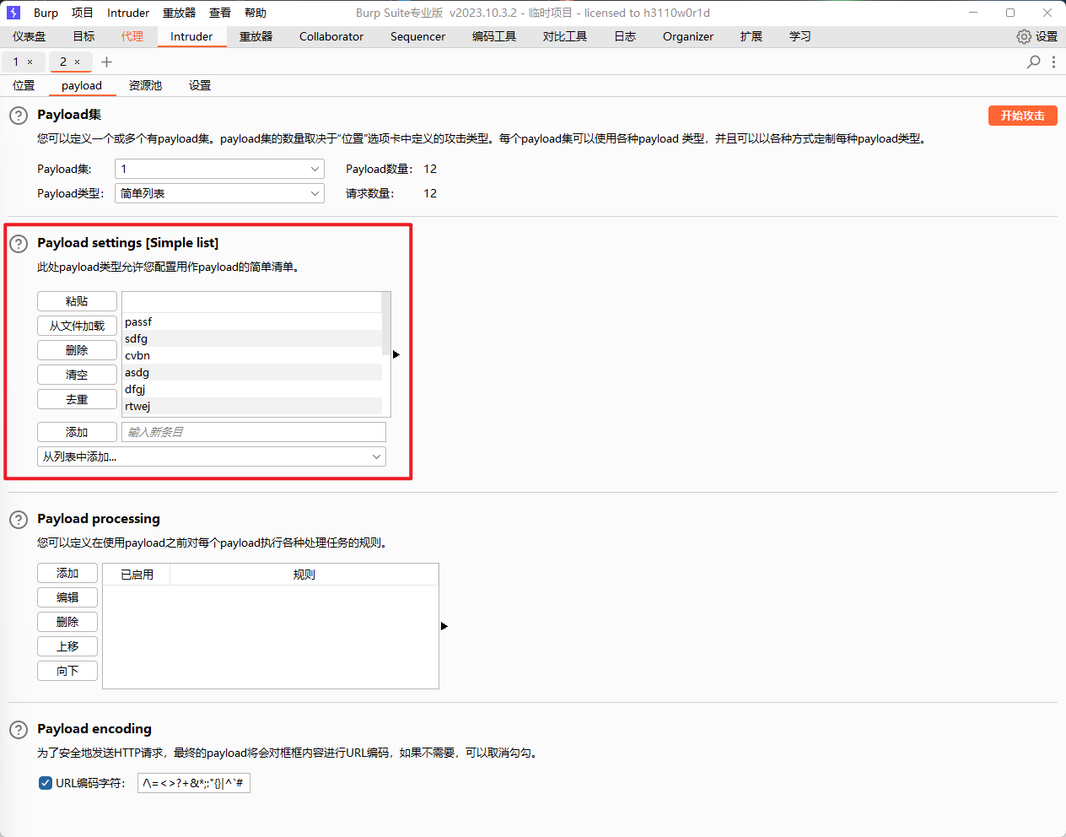The height and width of the screenshot is (837, 1066).
Task: Click the 上移 button
Action: [x=67, y=646]
